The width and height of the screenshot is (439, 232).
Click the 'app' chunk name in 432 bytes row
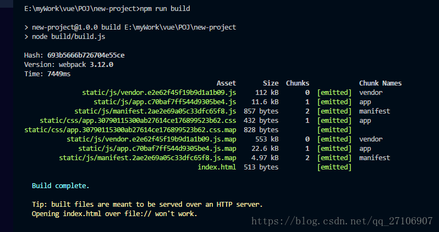point(365,121)
